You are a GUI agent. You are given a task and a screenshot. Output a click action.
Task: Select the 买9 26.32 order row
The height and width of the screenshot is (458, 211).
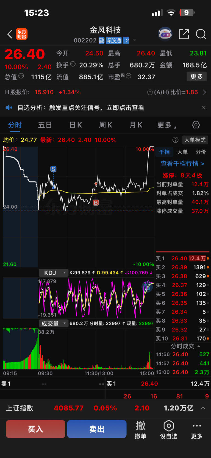coord(183,330)
